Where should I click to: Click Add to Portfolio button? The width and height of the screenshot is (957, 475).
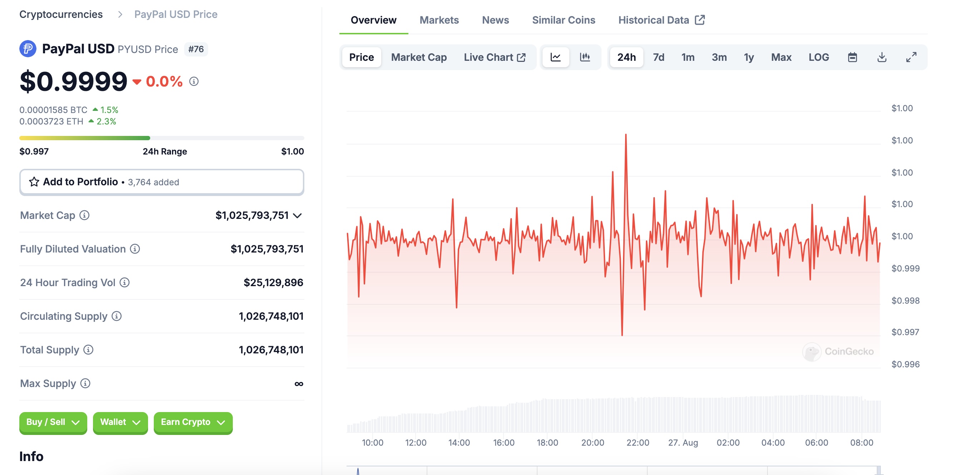click(162, 182)
